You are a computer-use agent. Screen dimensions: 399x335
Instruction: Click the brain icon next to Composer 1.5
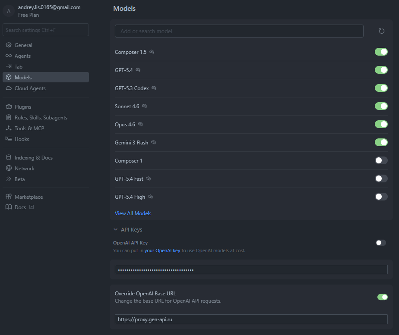point(152,52)
